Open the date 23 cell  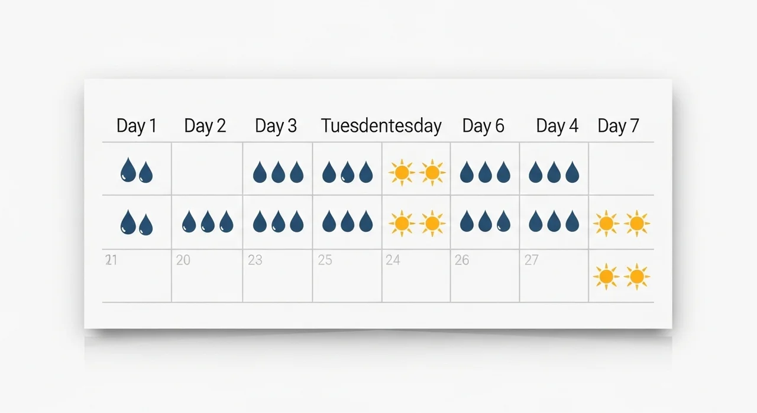pos(277,276)
